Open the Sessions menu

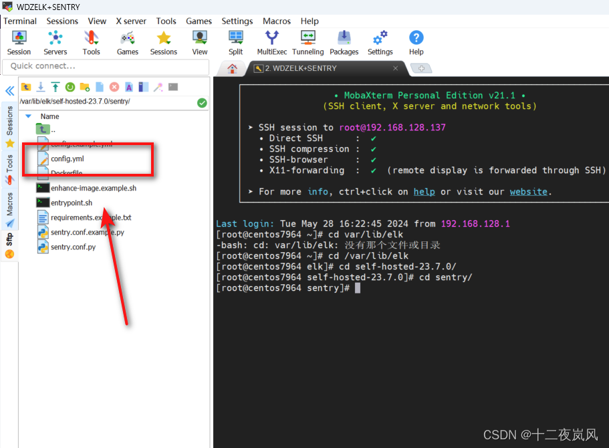click(x=62, y=21)
